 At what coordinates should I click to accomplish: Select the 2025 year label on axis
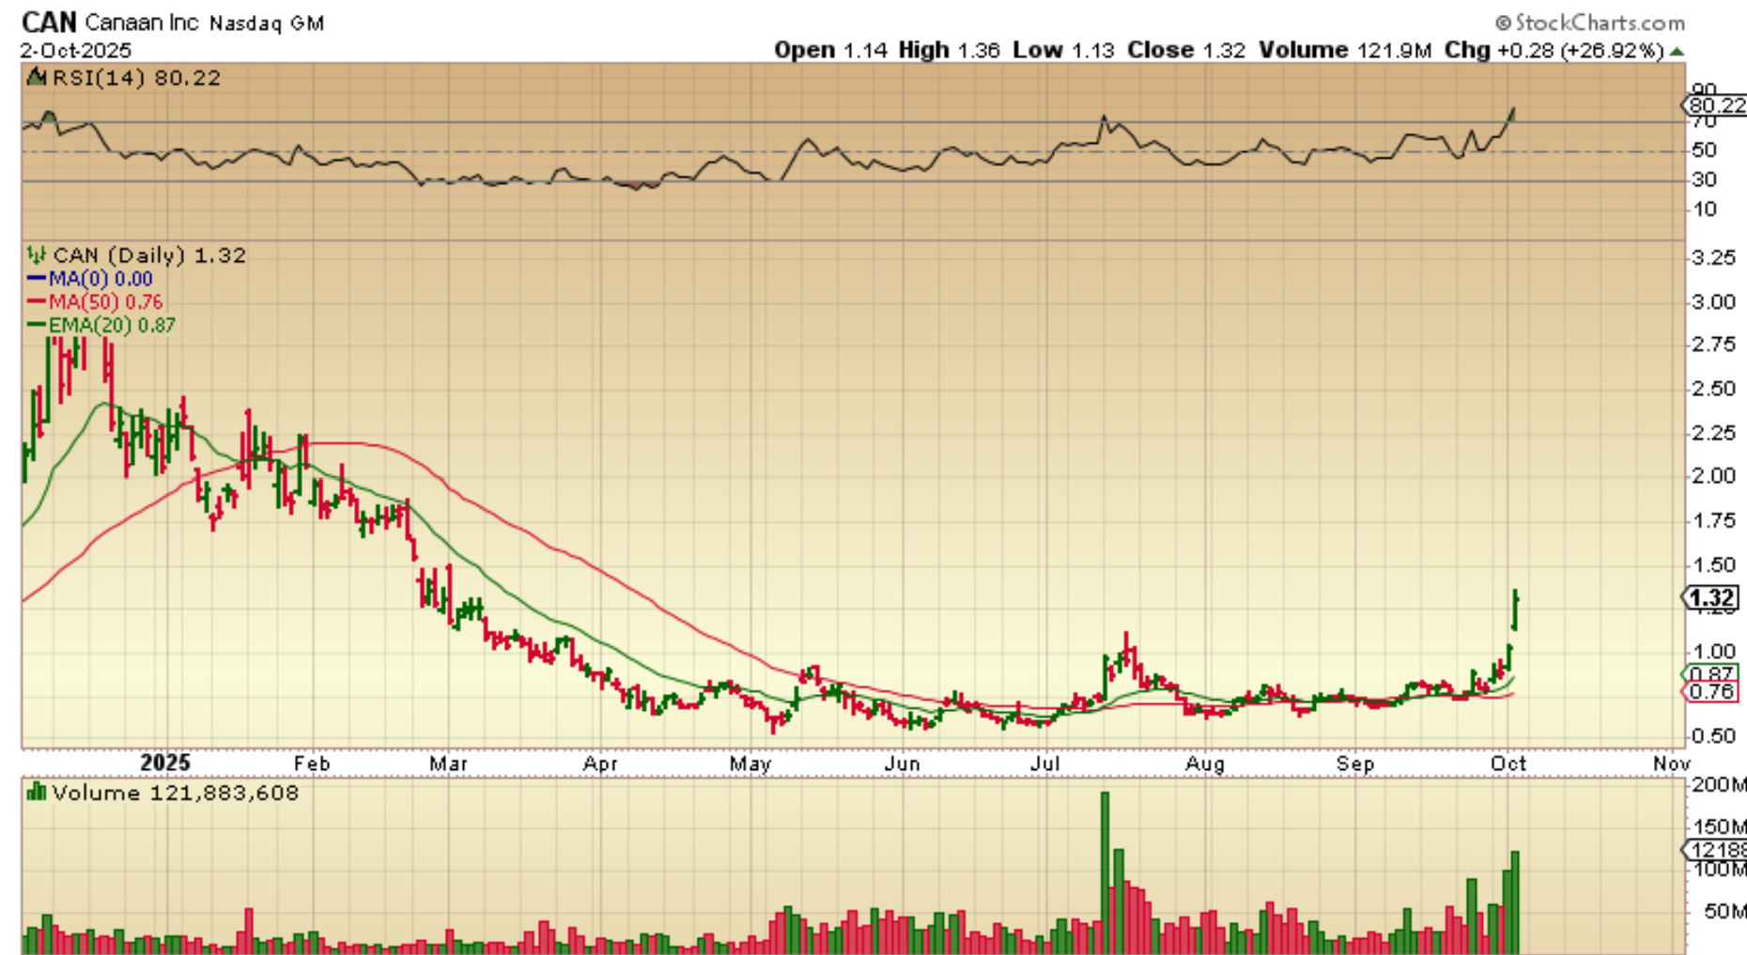click(164, 762)
